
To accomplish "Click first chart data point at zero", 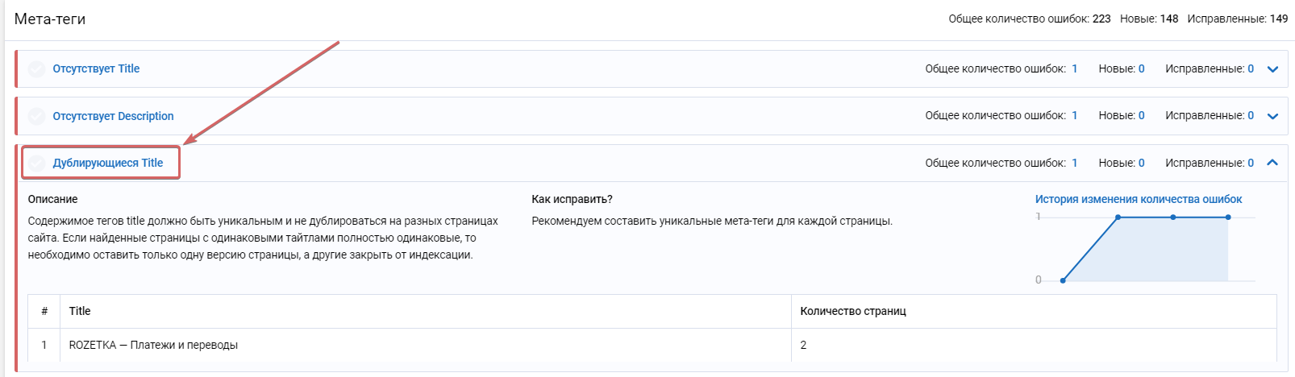I will coord(1063,280).
